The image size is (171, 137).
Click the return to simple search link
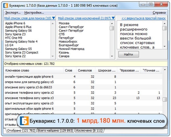143,18
